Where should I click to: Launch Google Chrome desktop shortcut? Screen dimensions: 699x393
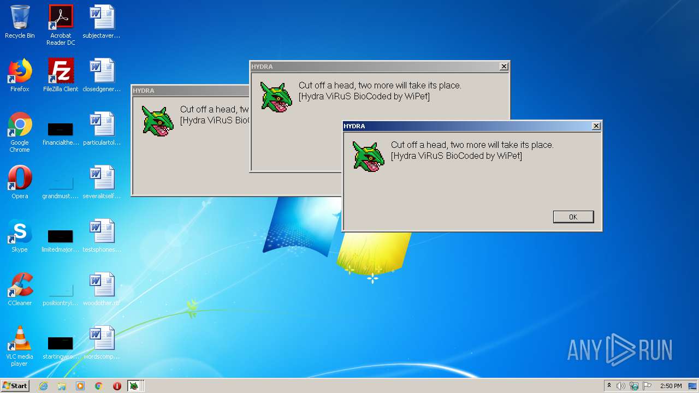coord(20,132)
